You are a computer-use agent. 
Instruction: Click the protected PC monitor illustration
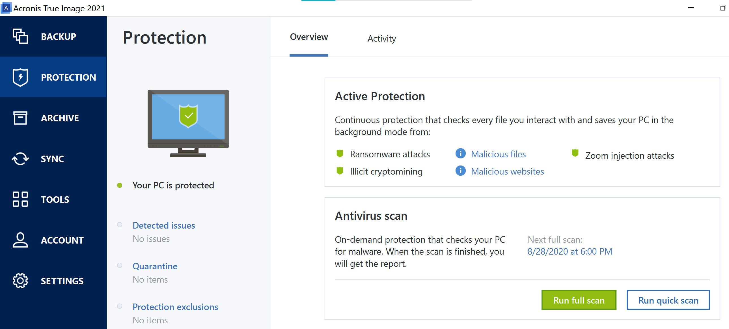click(x=188, y=123)
